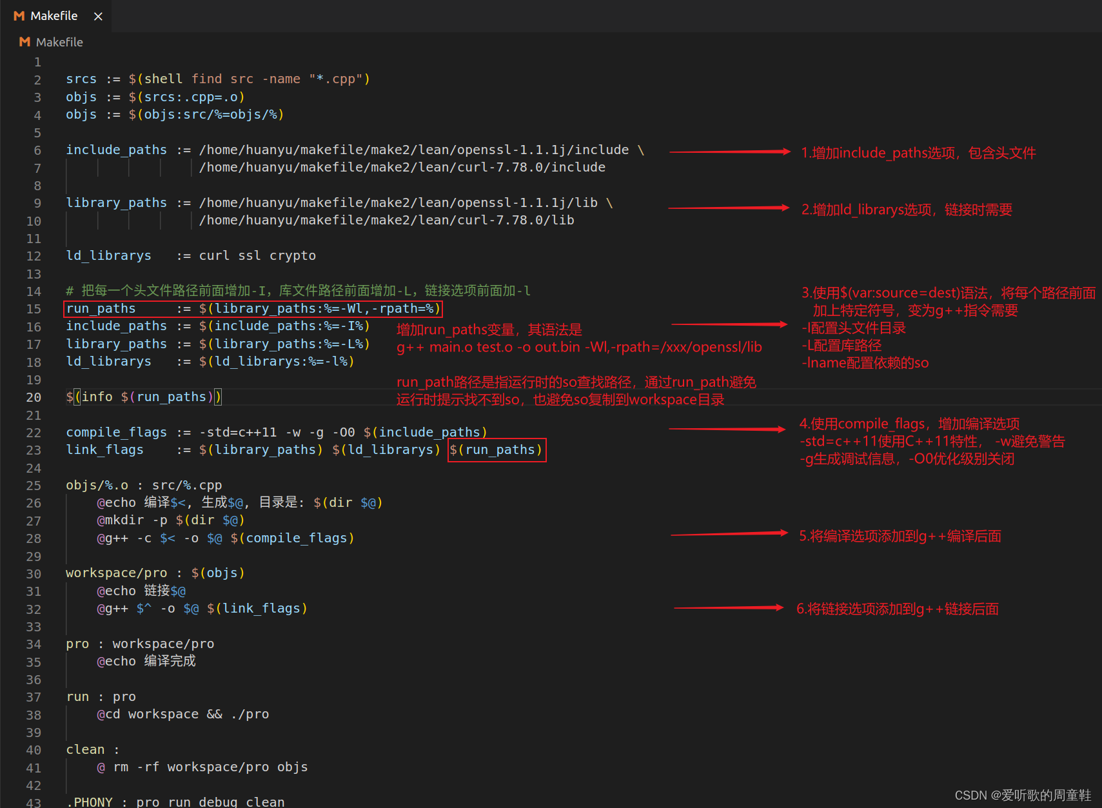
Task: Click 'include_paths' definition on line 6
Action: click(116, 150)
